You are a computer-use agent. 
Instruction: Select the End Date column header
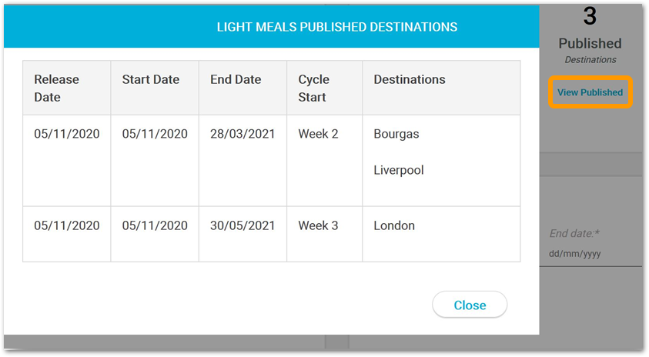(x=243, y=88)
